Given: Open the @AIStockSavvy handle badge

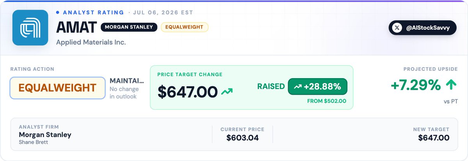Looking at the screenshot, I should click(422, 28).
